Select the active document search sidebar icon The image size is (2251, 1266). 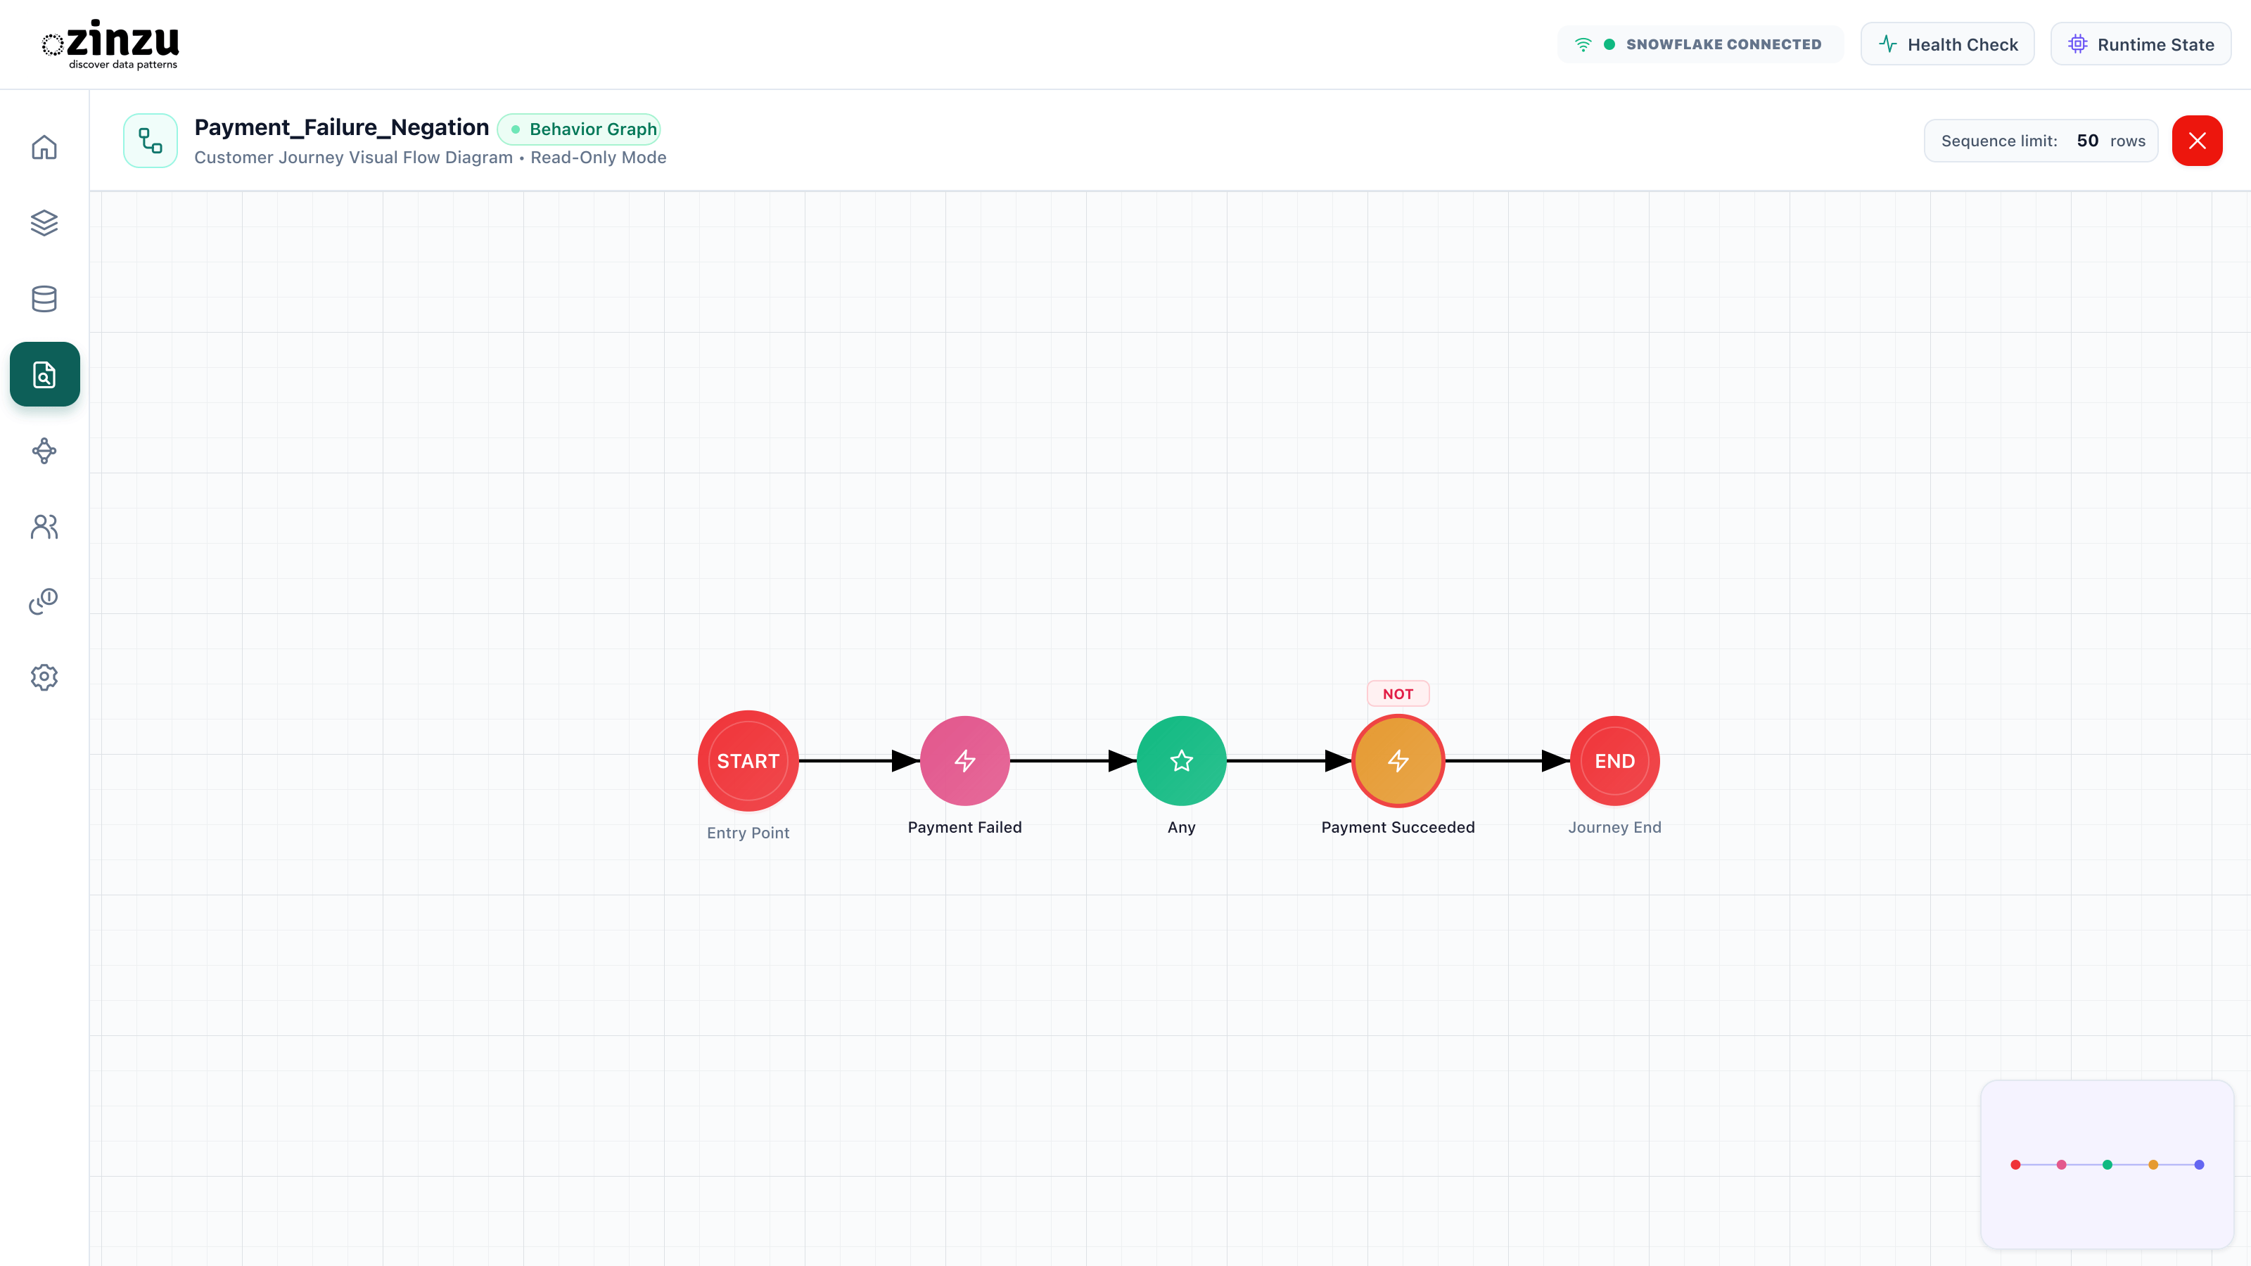pyautogui.click(x=44, y=374)
